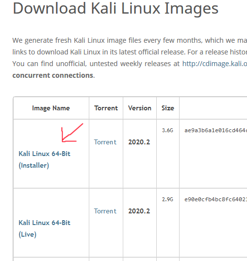Open the Kali Linux 64-Bit (Installer) download link

point(44,159)
